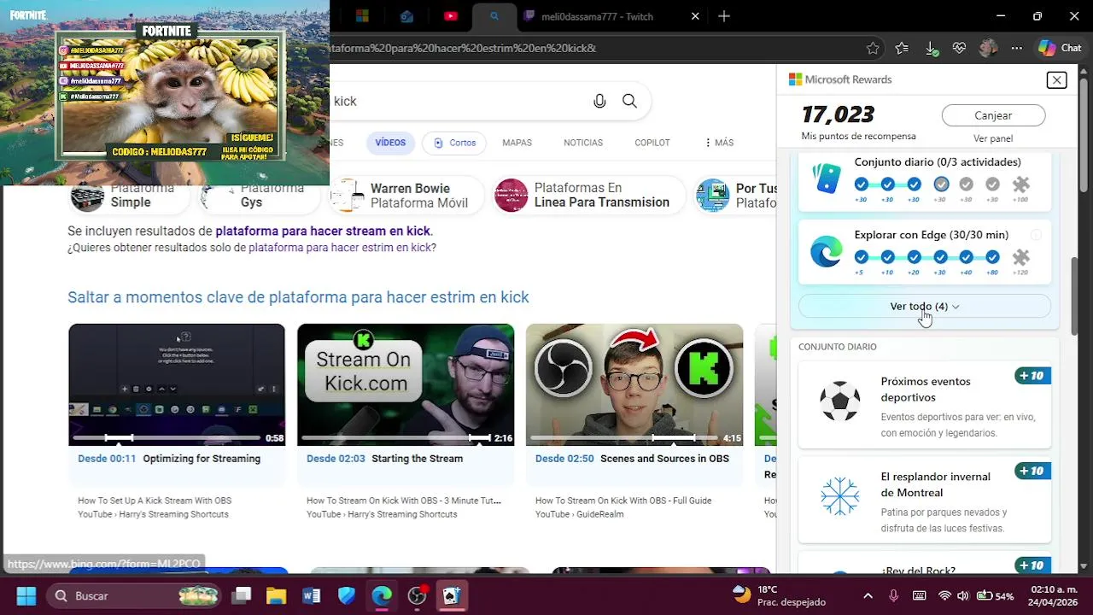Switch to the Microsoft pinned tab

click(x=362, y=16)
